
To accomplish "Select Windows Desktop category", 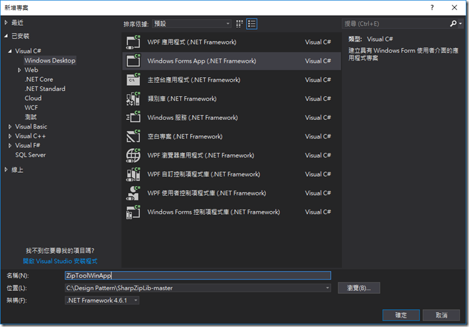I will pyautogui.click(x=50, y=61).
